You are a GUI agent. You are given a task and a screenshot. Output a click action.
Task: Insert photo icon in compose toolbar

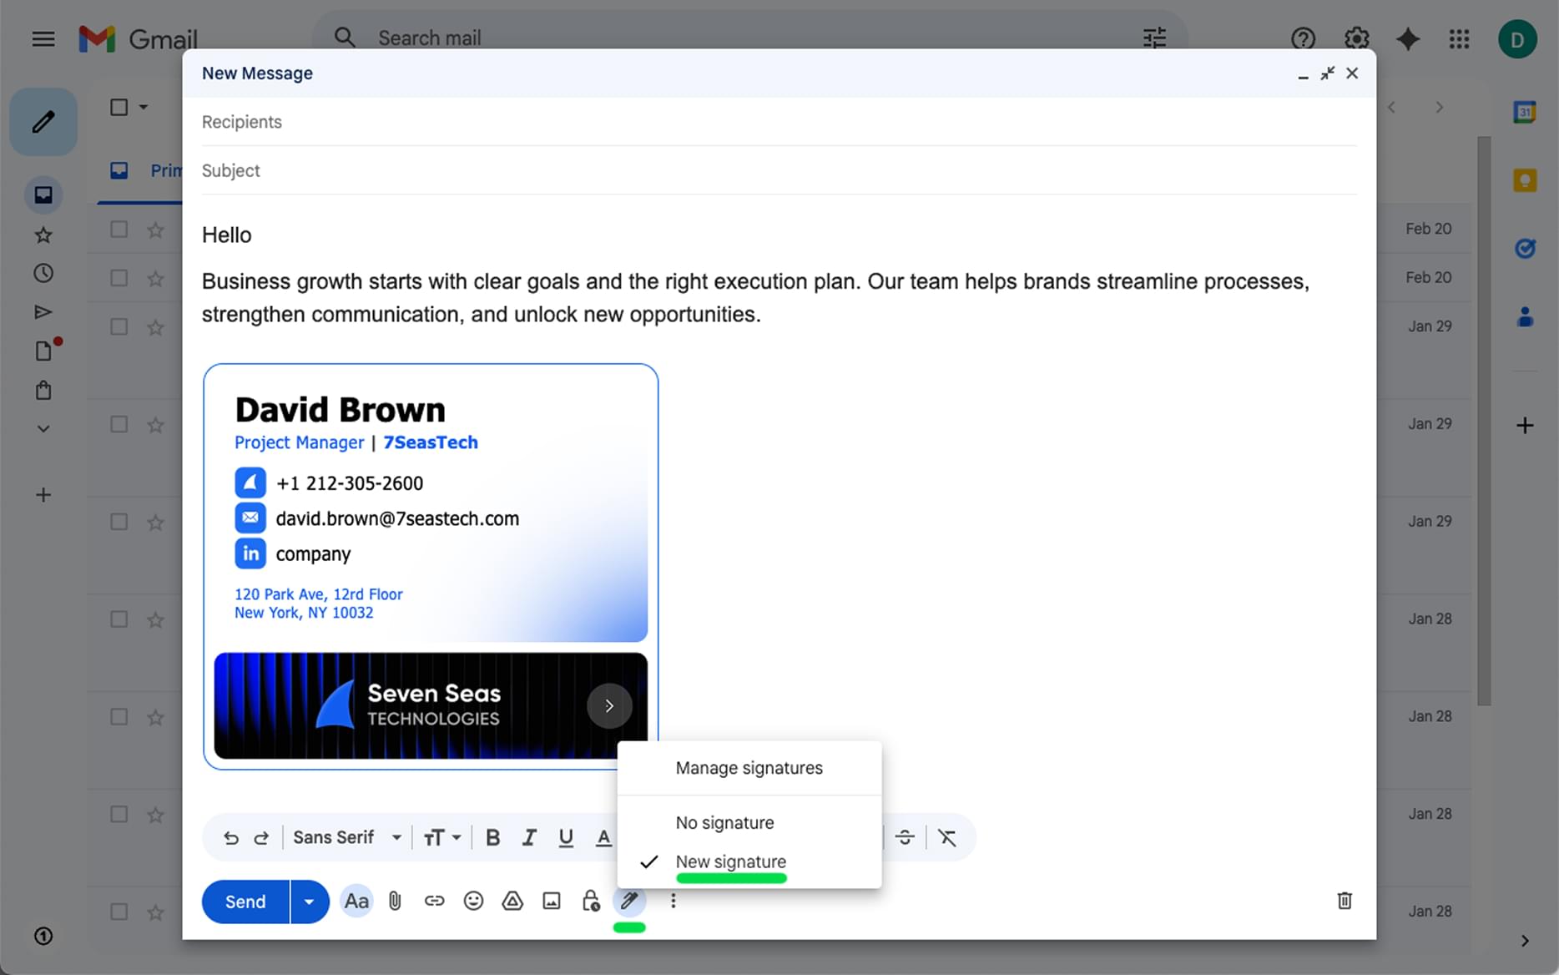[x=552, y=901]
